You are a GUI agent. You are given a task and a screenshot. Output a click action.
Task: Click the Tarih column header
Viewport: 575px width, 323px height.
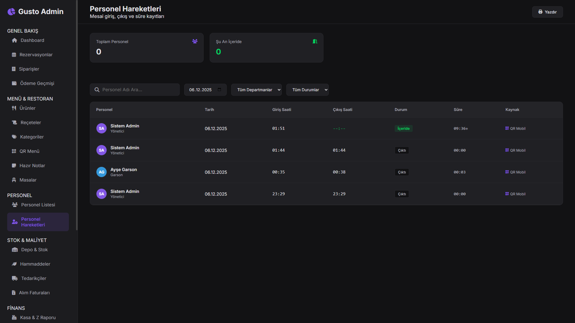pyautogui.click(x=209, y=110)
